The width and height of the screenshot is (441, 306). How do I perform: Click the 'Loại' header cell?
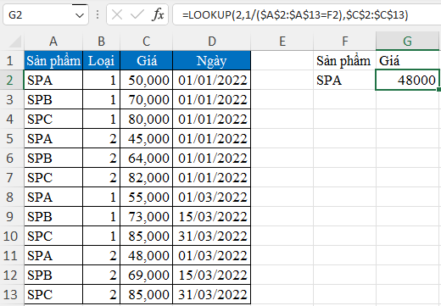[101, 60]
